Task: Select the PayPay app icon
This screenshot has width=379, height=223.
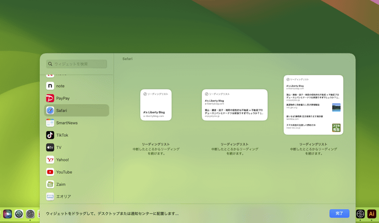Action: click(50, 98)
